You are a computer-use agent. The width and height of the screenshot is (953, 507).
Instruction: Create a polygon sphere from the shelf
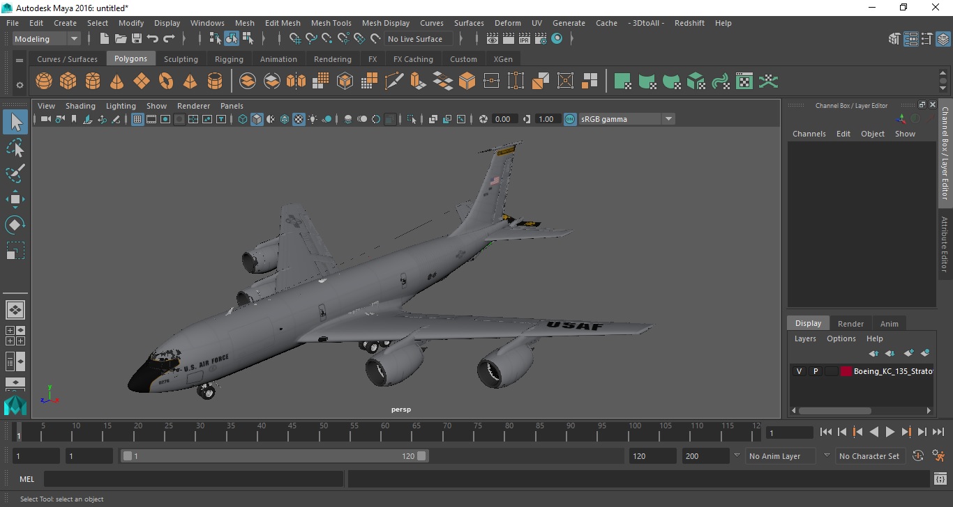tap(44, 81)
